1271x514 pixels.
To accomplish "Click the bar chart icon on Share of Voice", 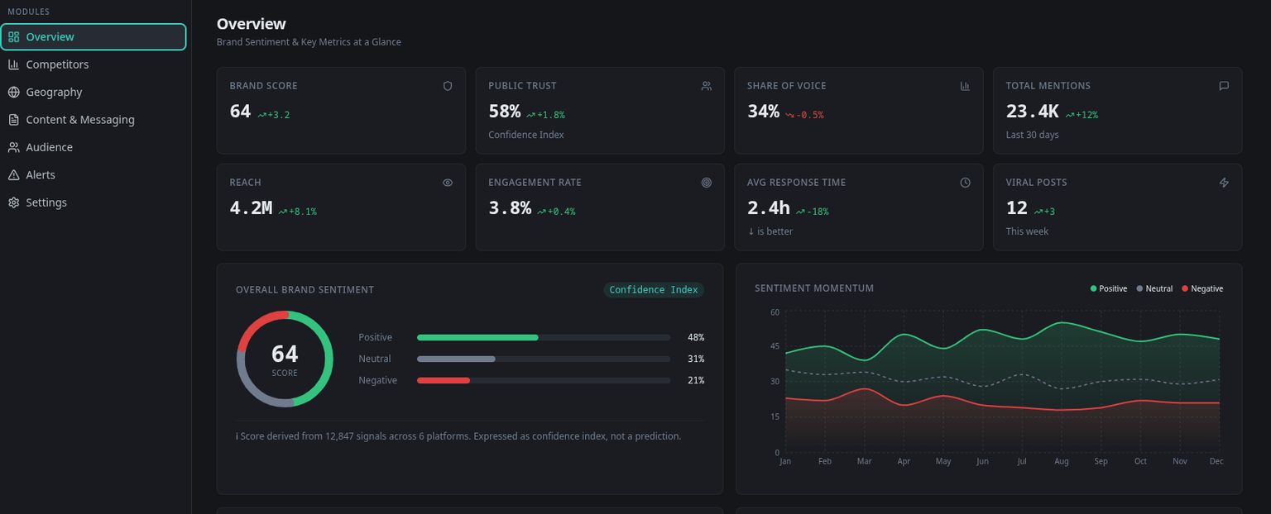I will pyautogui.click(x=965, y=86).
